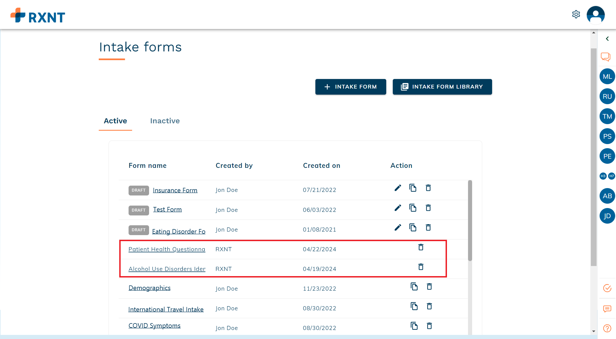Open the help question mark icon

[607, 328]
